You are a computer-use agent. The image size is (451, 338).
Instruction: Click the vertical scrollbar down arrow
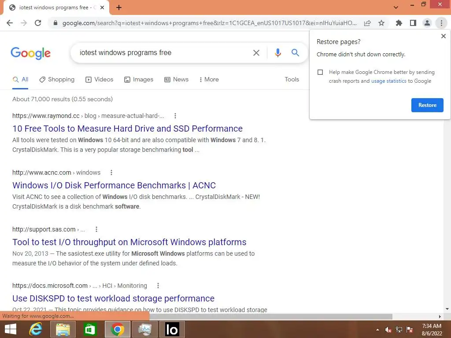tap(447, 309)
